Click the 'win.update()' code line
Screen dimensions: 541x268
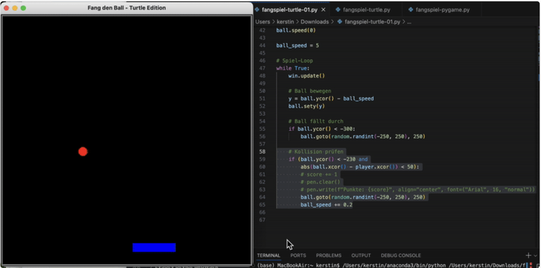(x=307, y=76)
